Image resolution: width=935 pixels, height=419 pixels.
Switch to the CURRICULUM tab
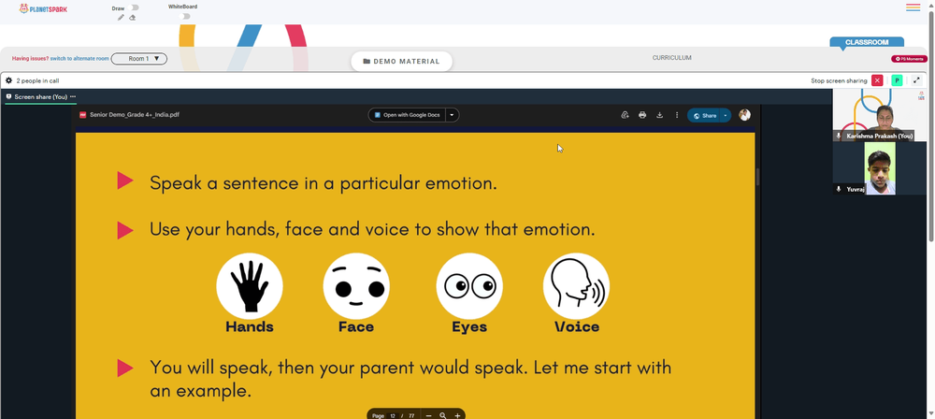tap(671, 58)
